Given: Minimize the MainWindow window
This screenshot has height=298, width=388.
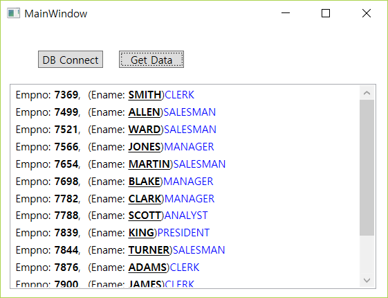Looking at the screenshot, I should point(286,13).
